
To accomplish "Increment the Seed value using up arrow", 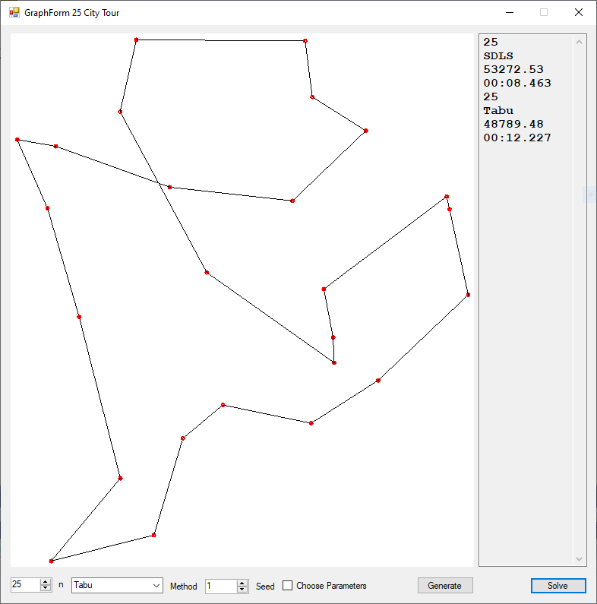I will tap(242, 583).
